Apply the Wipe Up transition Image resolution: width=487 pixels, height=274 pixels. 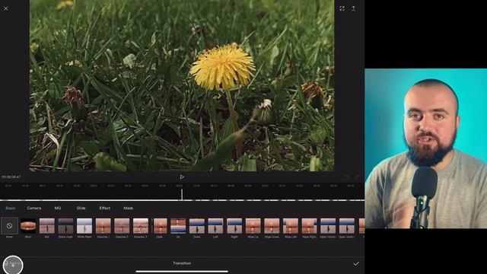(x=253, y=226)
